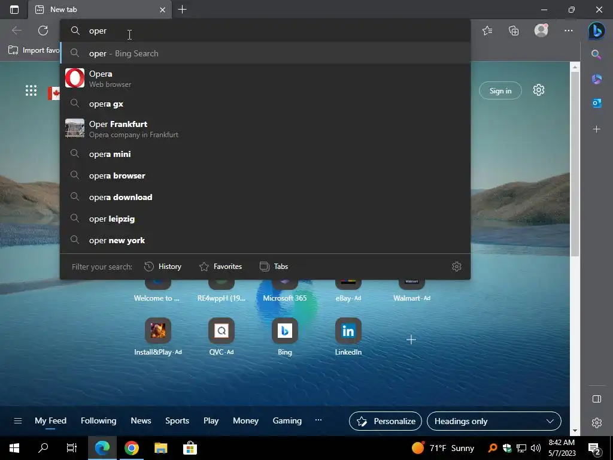Image resolution: width=613 pixels, height=460 pixels.
Task: Open a new tab with plus button
Action: coord(182,10)
